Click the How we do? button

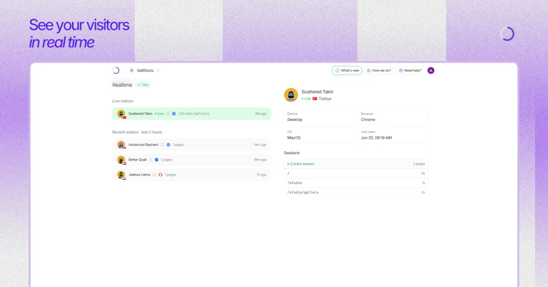point(379,70)
